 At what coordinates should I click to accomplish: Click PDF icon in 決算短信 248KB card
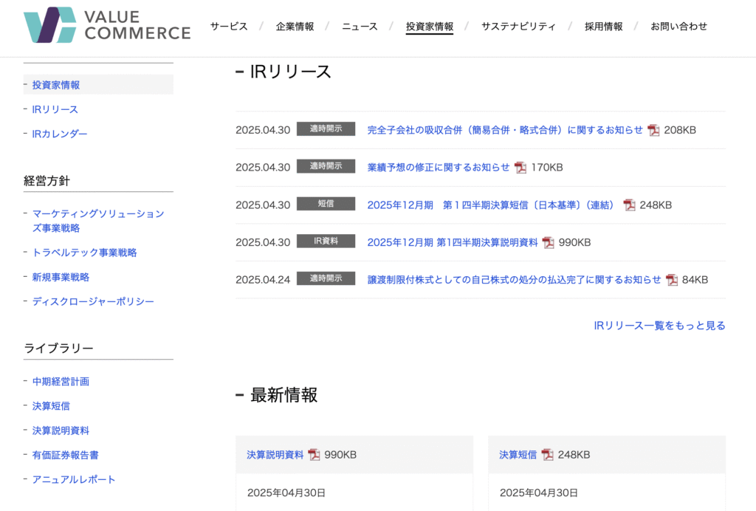click(547, 455)
